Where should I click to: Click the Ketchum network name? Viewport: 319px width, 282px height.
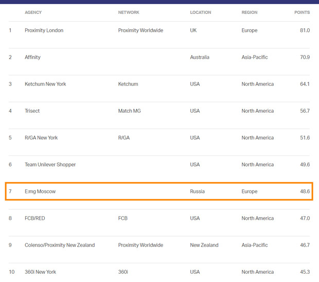point(128,84)
